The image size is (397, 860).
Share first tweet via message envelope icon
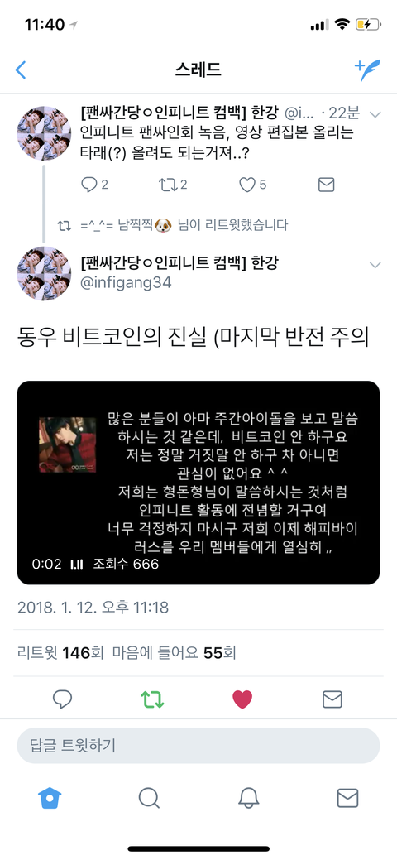pyautogui.click(x=326, y=185)
